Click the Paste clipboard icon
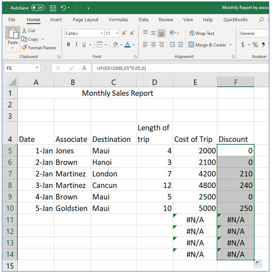Image resolution: width=273 pixels, height=272 pixels. (13, 33)
